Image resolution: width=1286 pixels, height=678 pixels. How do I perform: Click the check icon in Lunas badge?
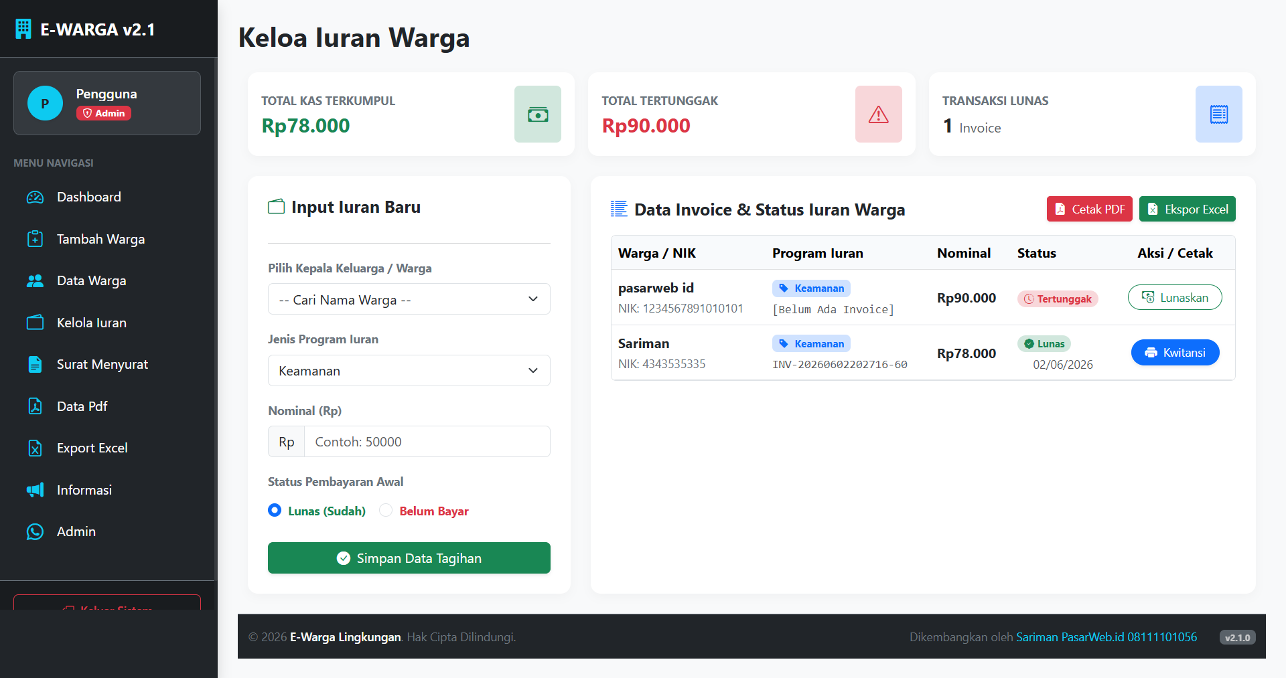coord(1029,344)
